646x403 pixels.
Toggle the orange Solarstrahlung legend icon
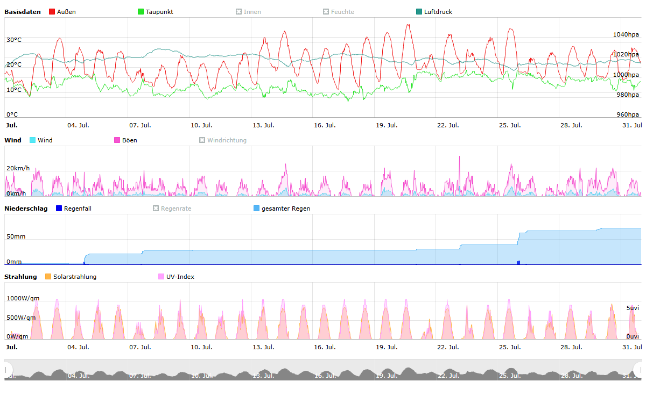coord(48,277)
